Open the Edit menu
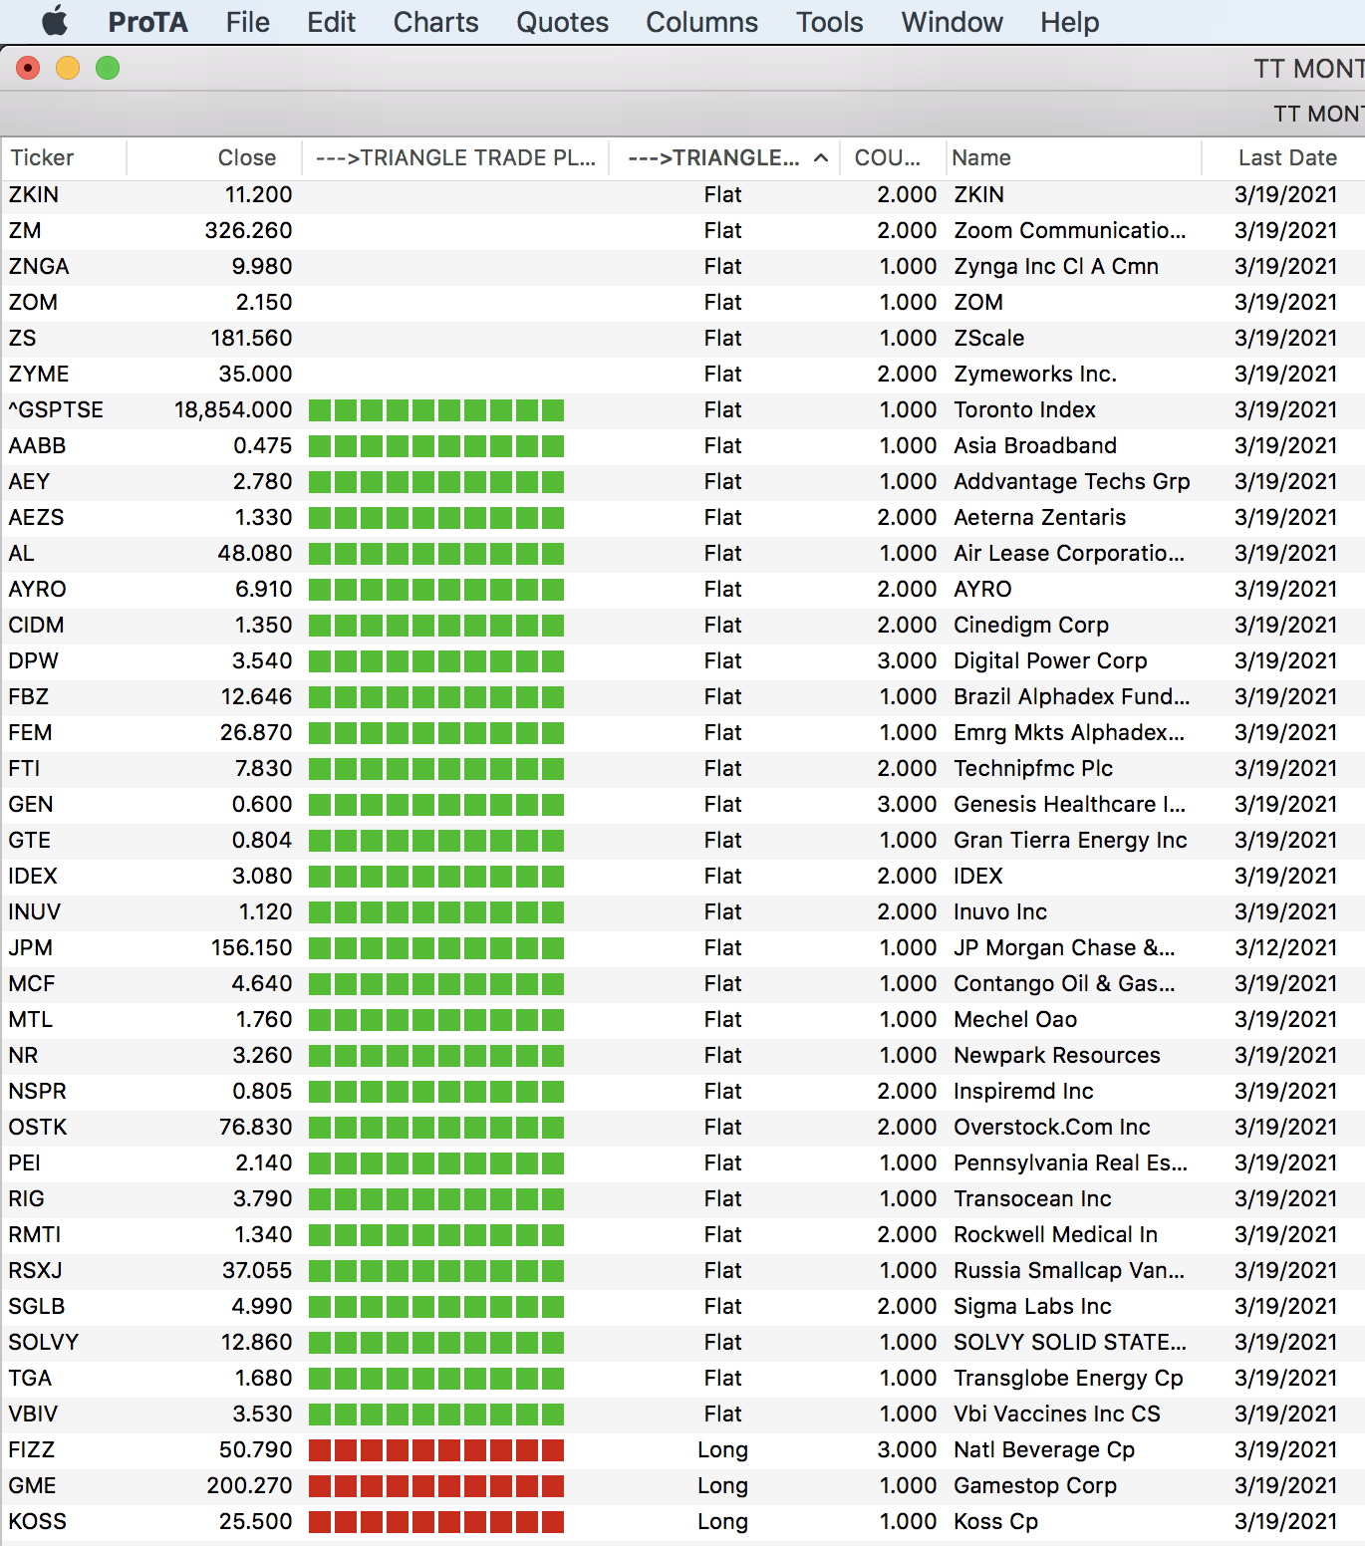This screenshot has width=1365, height=1546. tap(331, 22)
